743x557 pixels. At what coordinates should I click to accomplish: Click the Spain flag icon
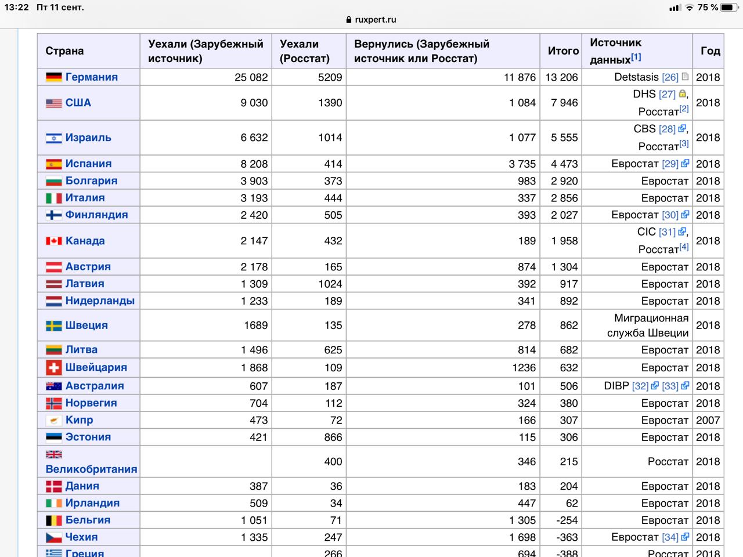pos(54,164)
